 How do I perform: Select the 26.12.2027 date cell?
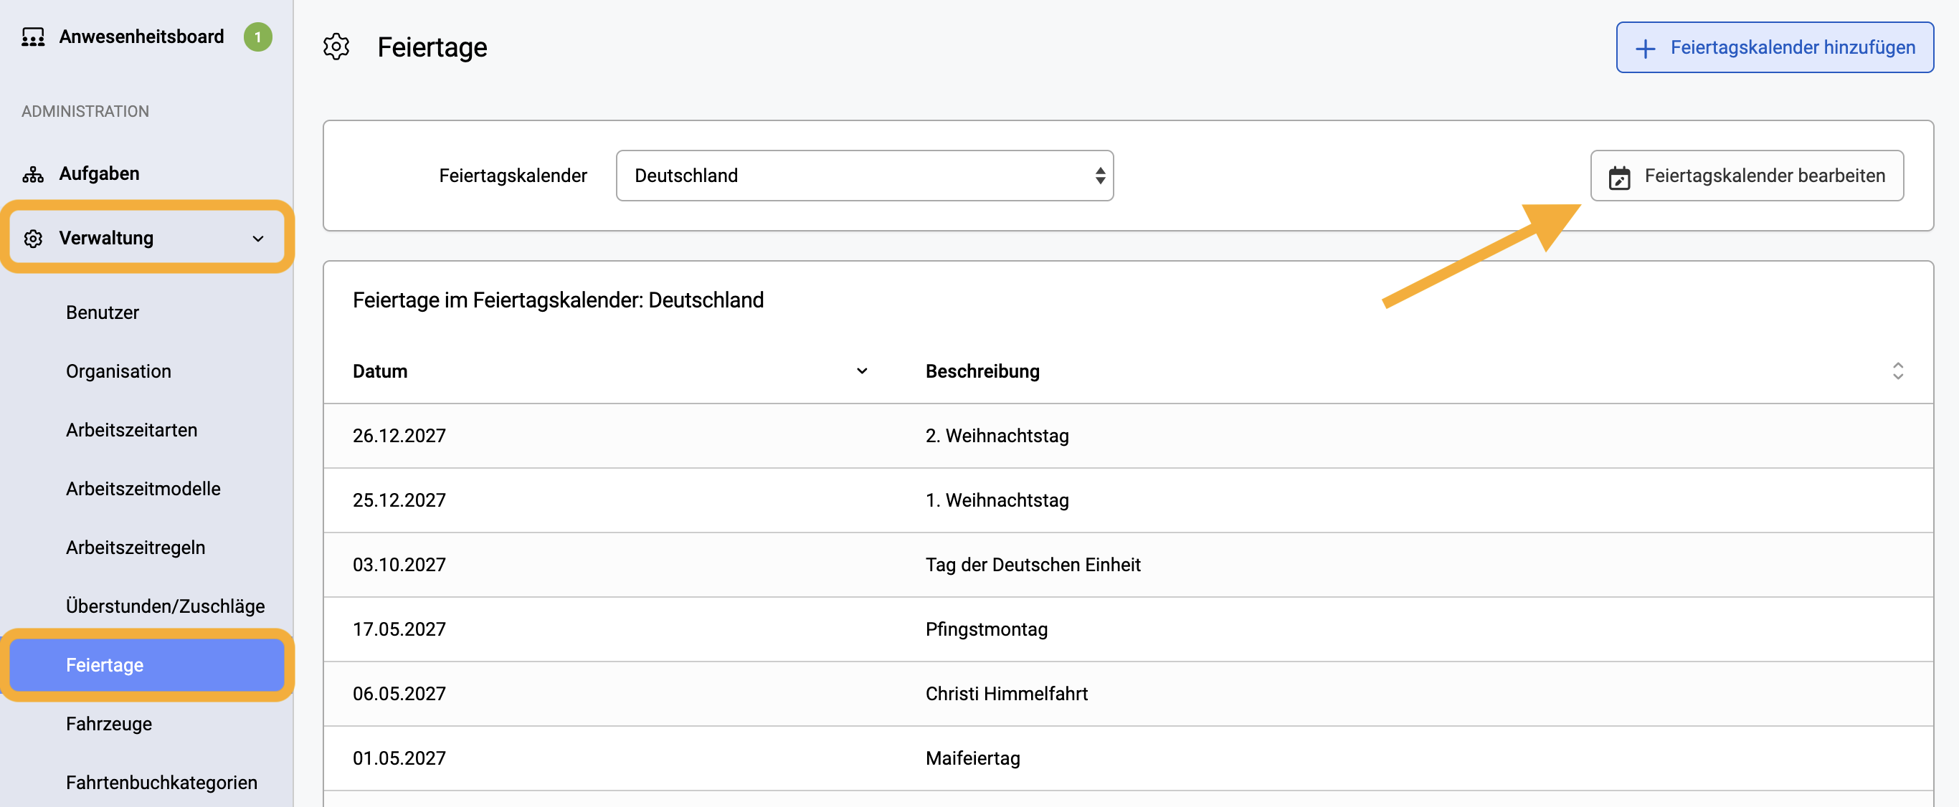click(399, 436)
